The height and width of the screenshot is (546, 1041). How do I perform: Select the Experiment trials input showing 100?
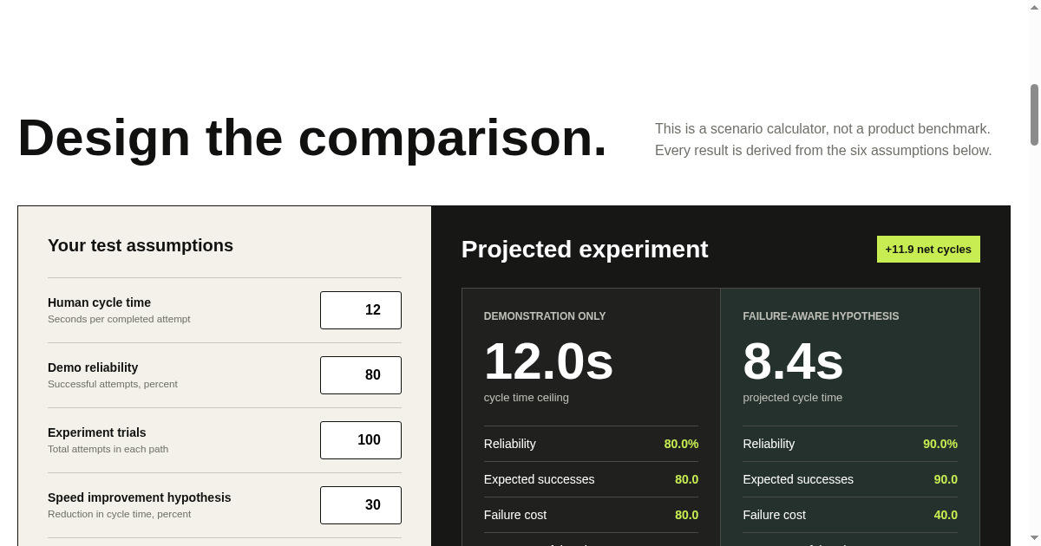(361, 440)
